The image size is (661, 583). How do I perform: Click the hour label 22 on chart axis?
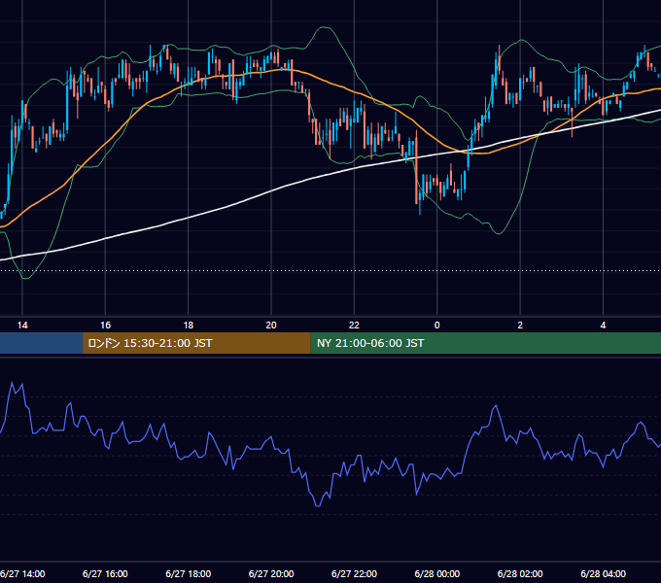[x=354, y=325]
